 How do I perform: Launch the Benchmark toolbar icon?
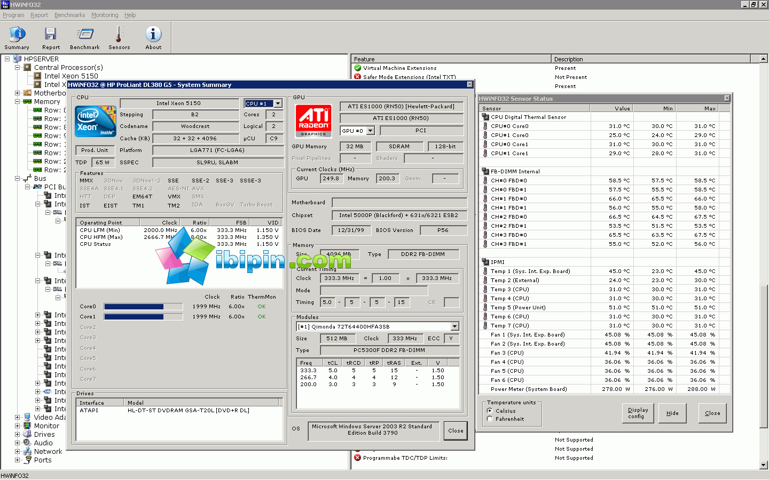pos(85,34)
